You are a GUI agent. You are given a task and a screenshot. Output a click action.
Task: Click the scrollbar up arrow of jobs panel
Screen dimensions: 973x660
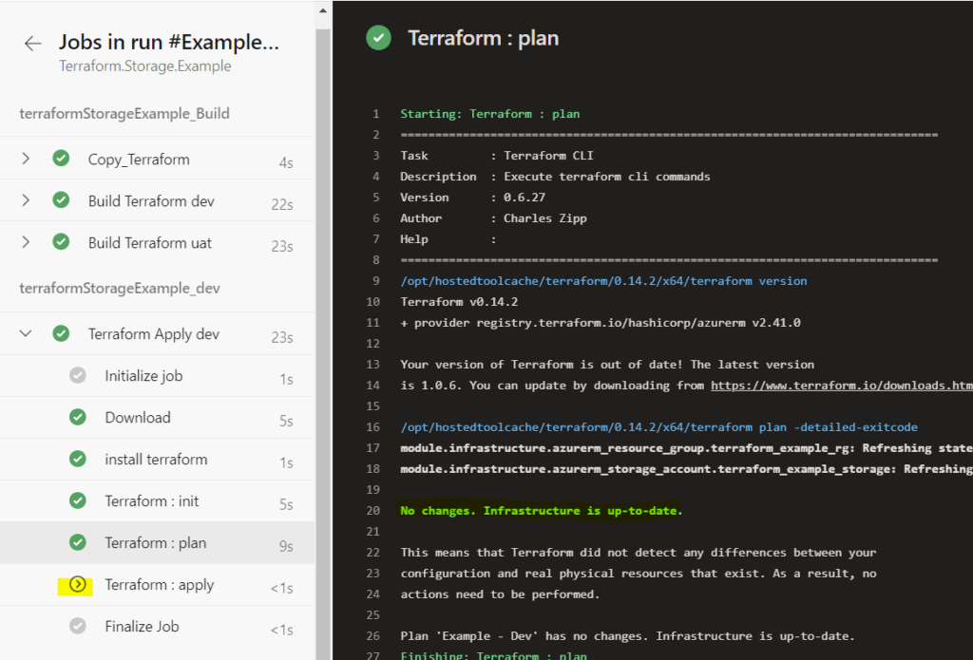point(323,10)
